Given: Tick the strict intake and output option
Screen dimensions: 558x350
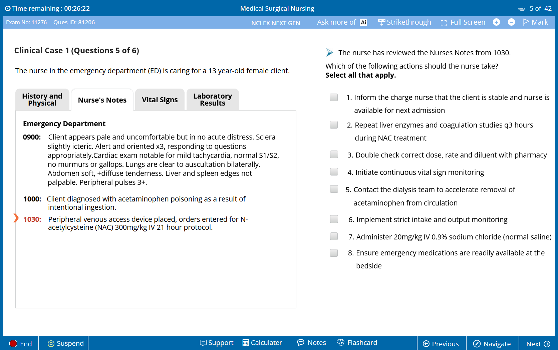Looking at the screenshot, I should coord(334,219).
